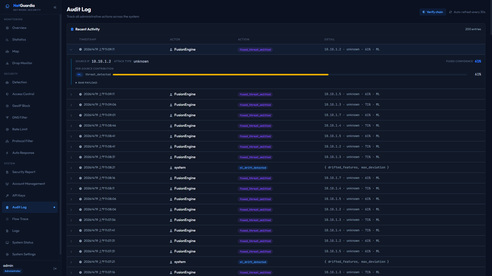Viewport: 492px width, 276px height.
Task: Click the 200 entries count
Action: 473,29
